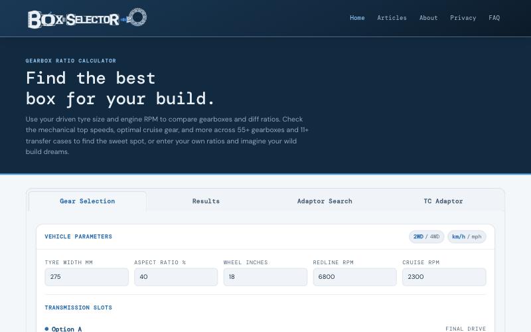
Task: Click the 'Option A' slot label
Action: point(63,329)
